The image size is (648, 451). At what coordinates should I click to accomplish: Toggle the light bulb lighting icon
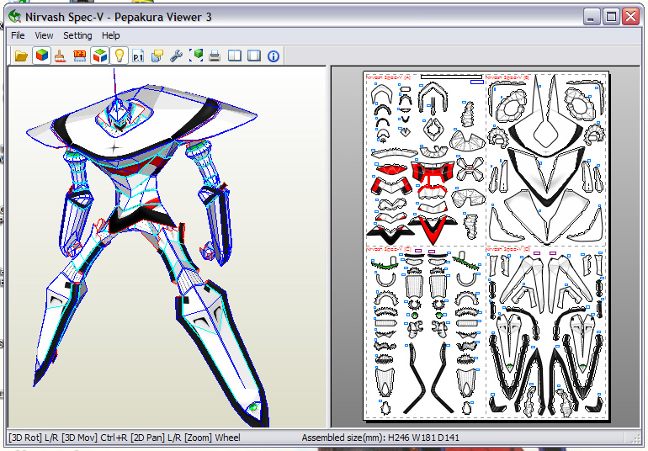[119, 56]
